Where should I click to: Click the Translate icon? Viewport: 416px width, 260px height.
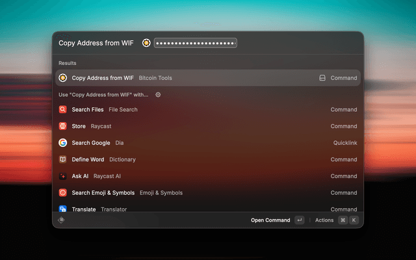pyautogui.click(x=62, y=209)
